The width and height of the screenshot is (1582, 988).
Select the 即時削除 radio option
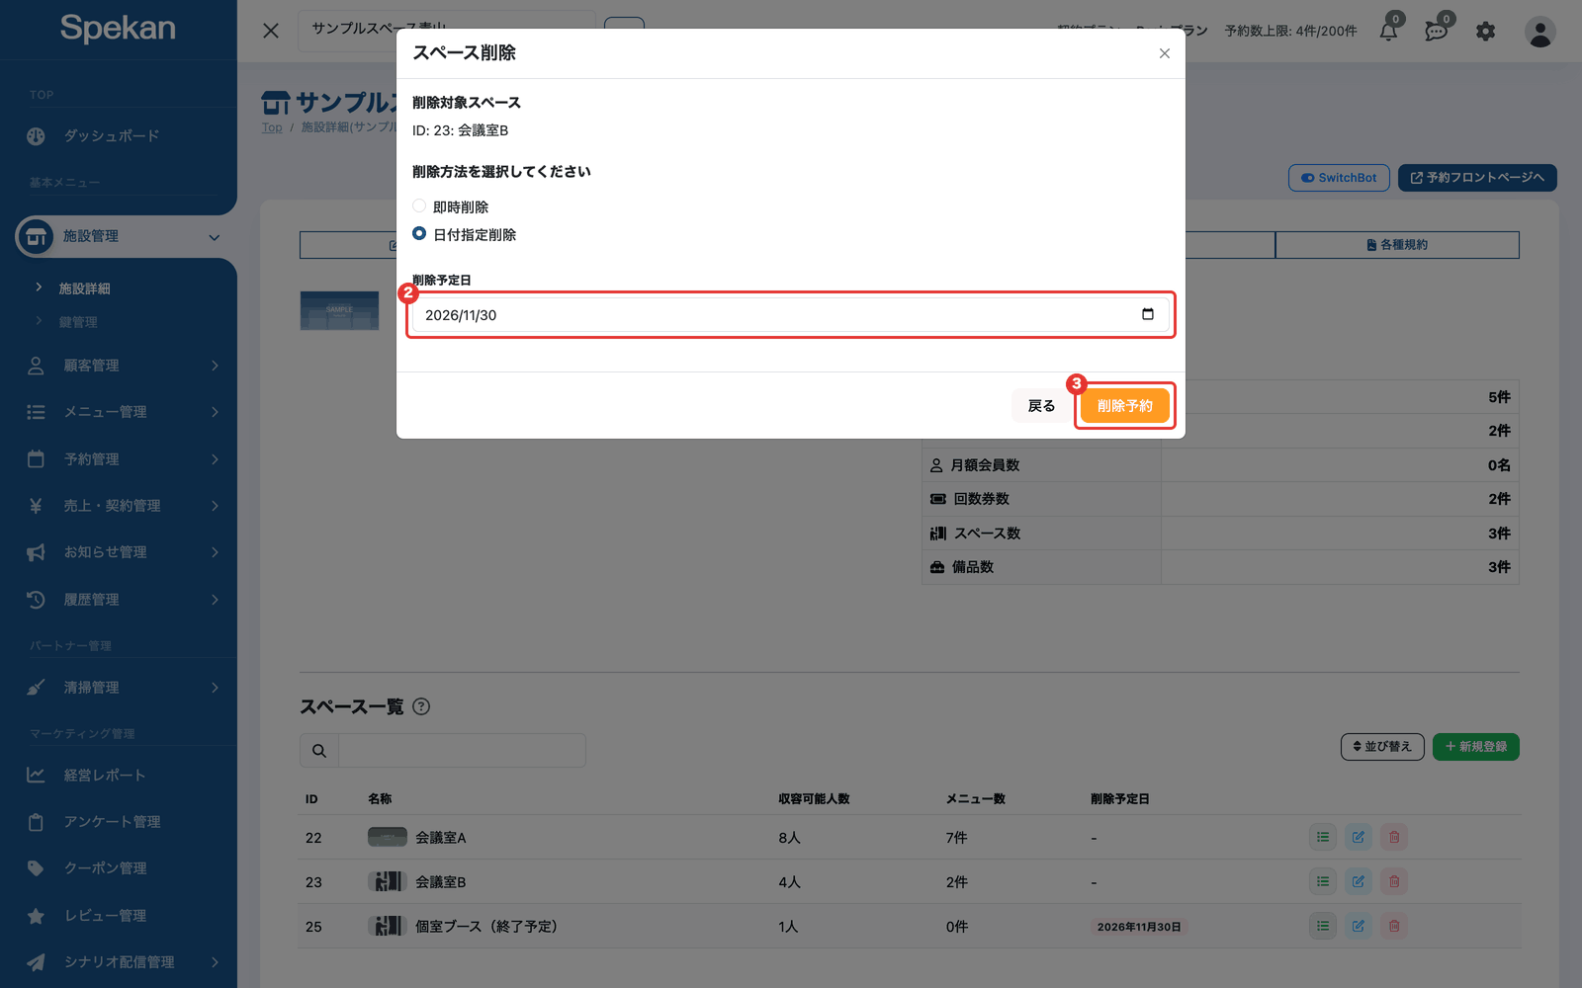[x=419, y=206]
